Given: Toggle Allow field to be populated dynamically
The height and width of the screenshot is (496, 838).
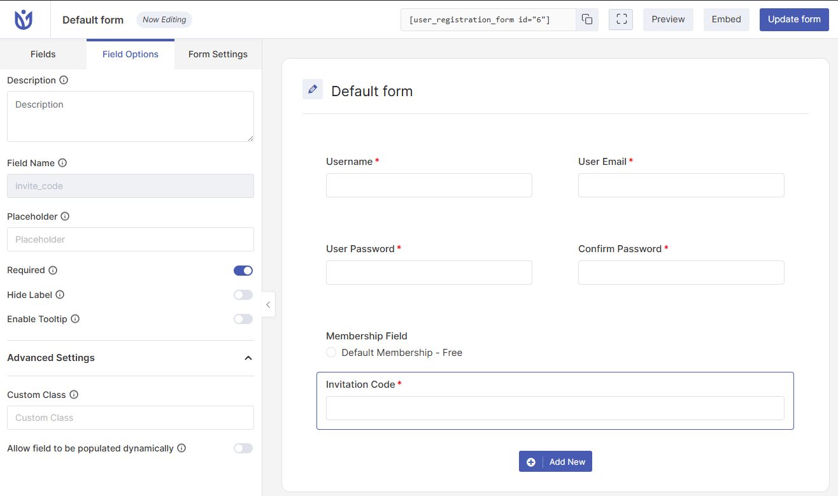Looking at the screenshot, I should click(x=243, y=448).
